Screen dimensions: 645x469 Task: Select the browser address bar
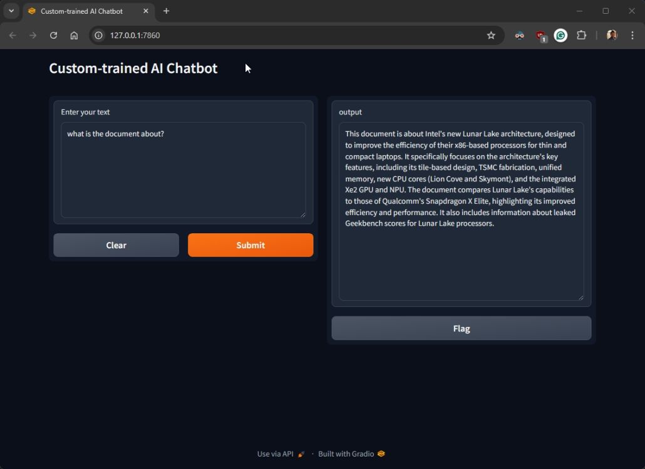click(x=188, y=36)
